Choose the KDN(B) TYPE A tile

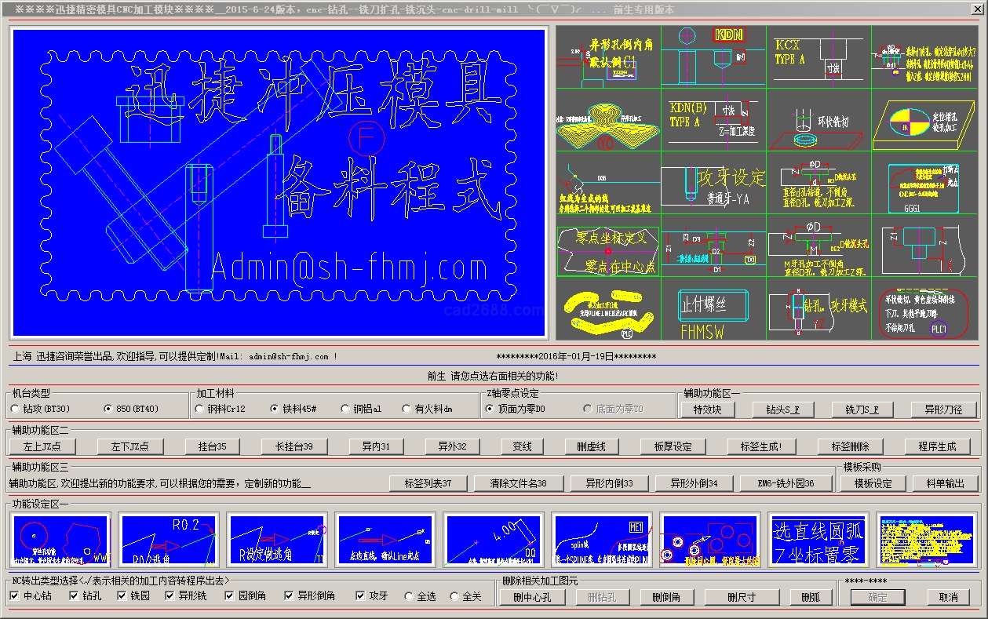pyautogui.click(x=713, y=120)
